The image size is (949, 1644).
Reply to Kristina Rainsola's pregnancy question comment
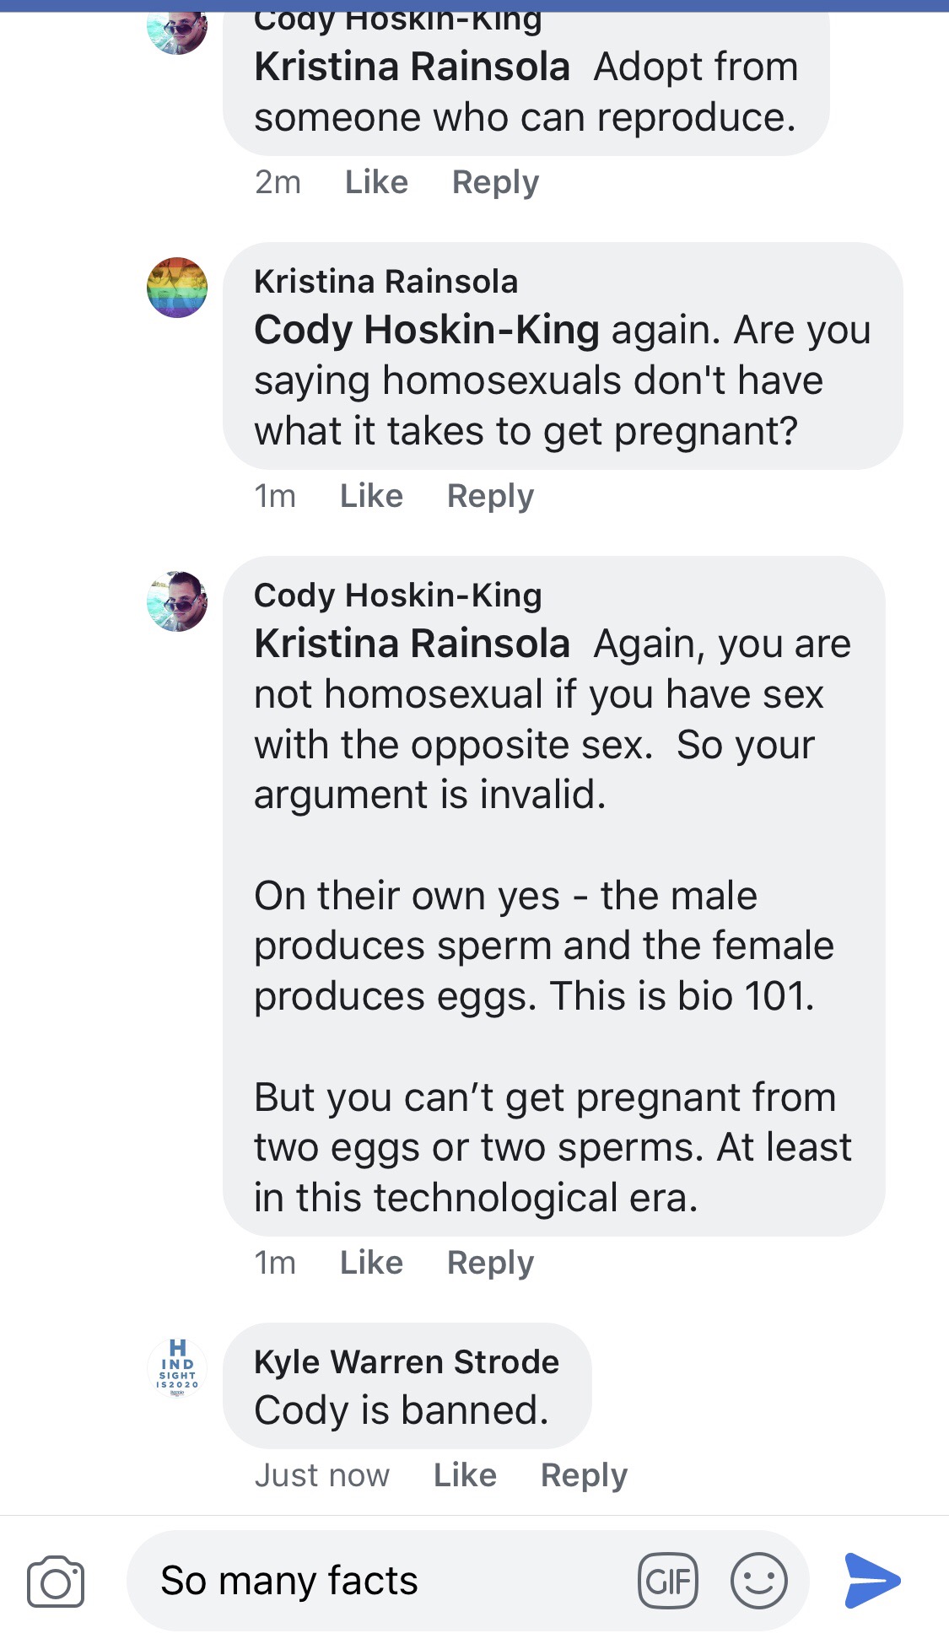coord(490,496)
